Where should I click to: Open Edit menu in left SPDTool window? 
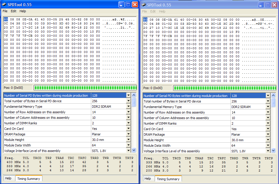click(x=13, y=11)
